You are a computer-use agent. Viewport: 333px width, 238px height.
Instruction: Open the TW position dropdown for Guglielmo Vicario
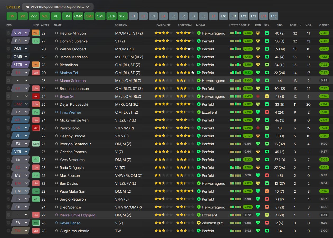tap(21, 231)
